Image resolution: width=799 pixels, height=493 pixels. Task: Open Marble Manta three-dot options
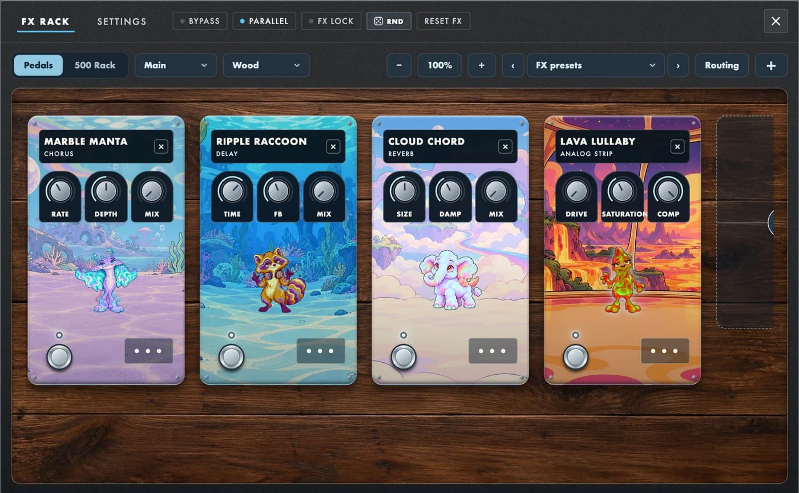coord(148,351)
